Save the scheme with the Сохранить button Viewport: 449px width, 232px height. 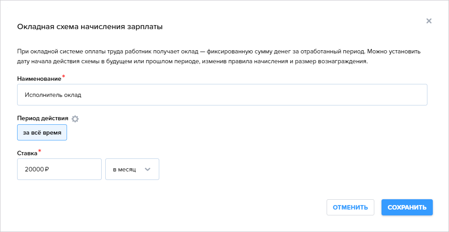point(407,207)
